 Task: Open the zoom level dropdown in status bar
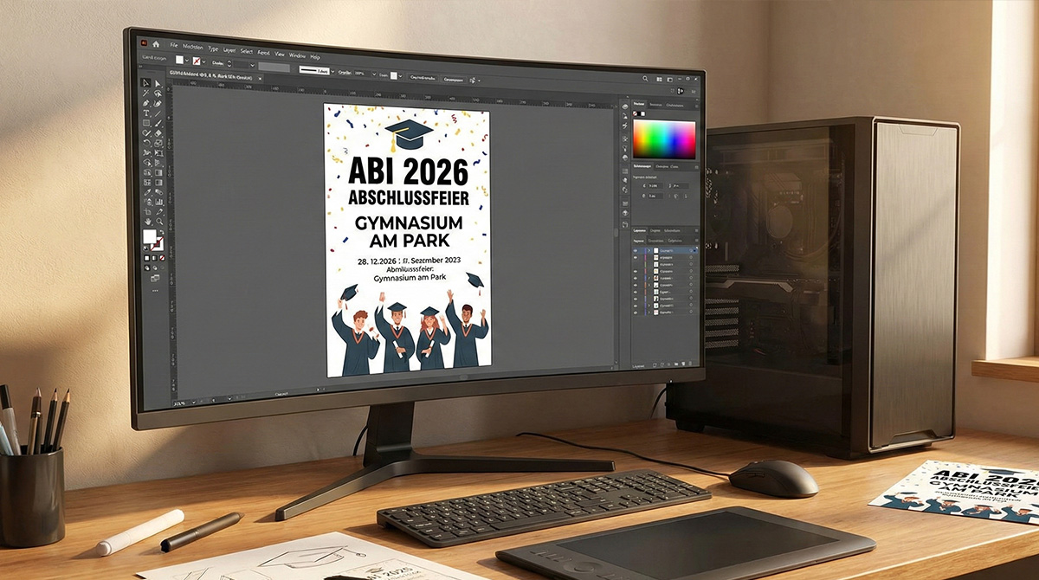pos(192,401)
